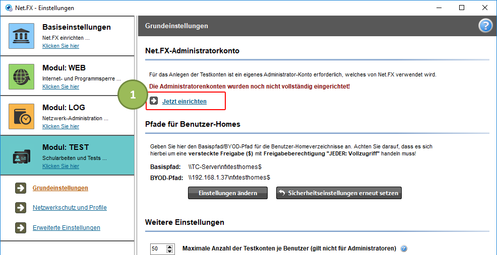Open the Grundeinstellungen submenu link
Viewport: 497px width, 255px height.
(x=60, y=188)
